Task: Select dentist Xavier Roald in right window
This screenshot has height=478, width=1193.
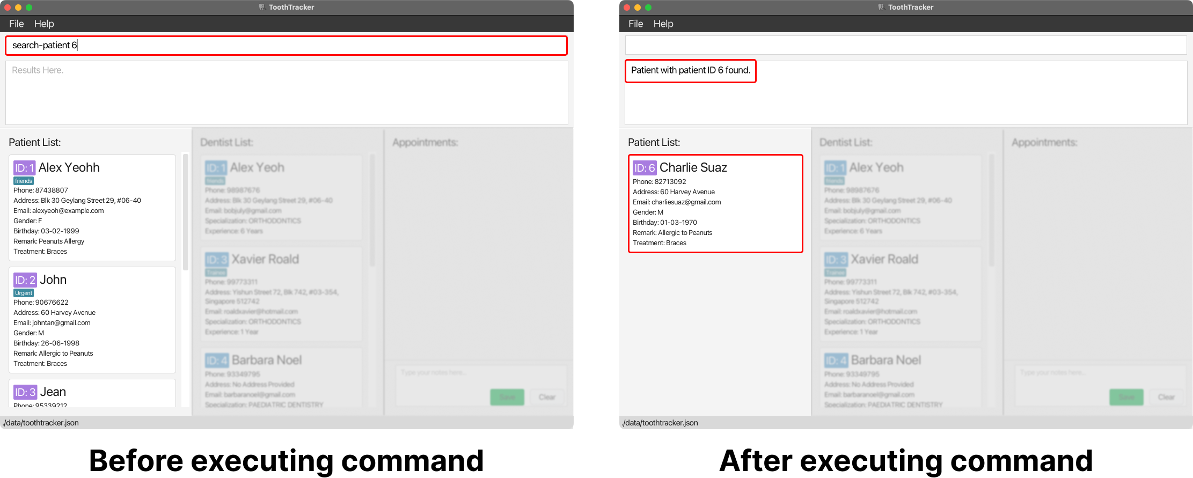Action: pos(884,259)
